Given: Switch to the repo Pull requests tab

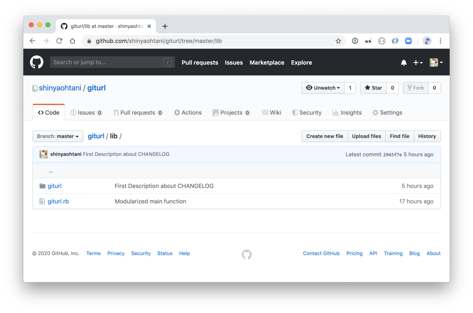Looking at the screenshot, I should (138, 113).
